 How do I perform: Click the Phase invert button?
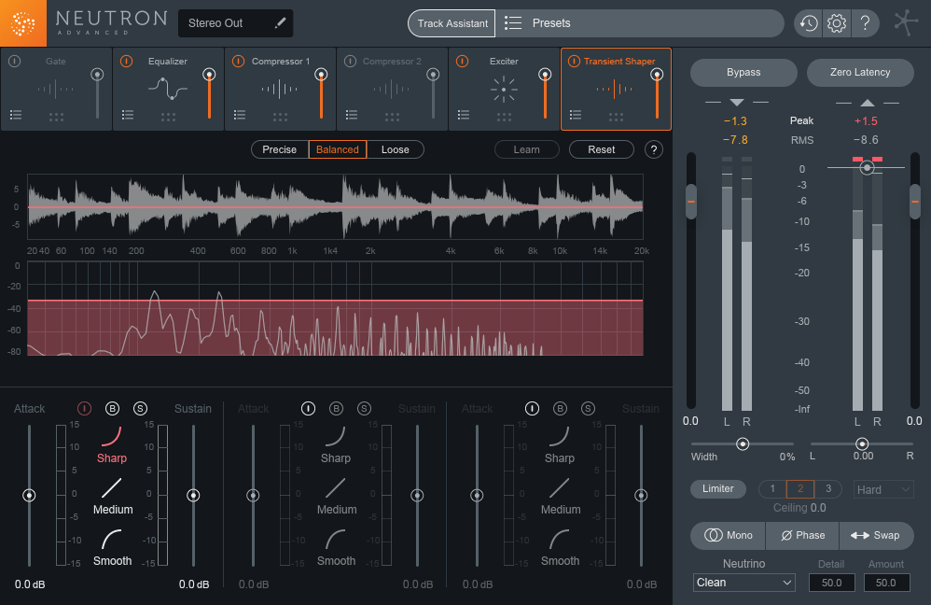803,536
